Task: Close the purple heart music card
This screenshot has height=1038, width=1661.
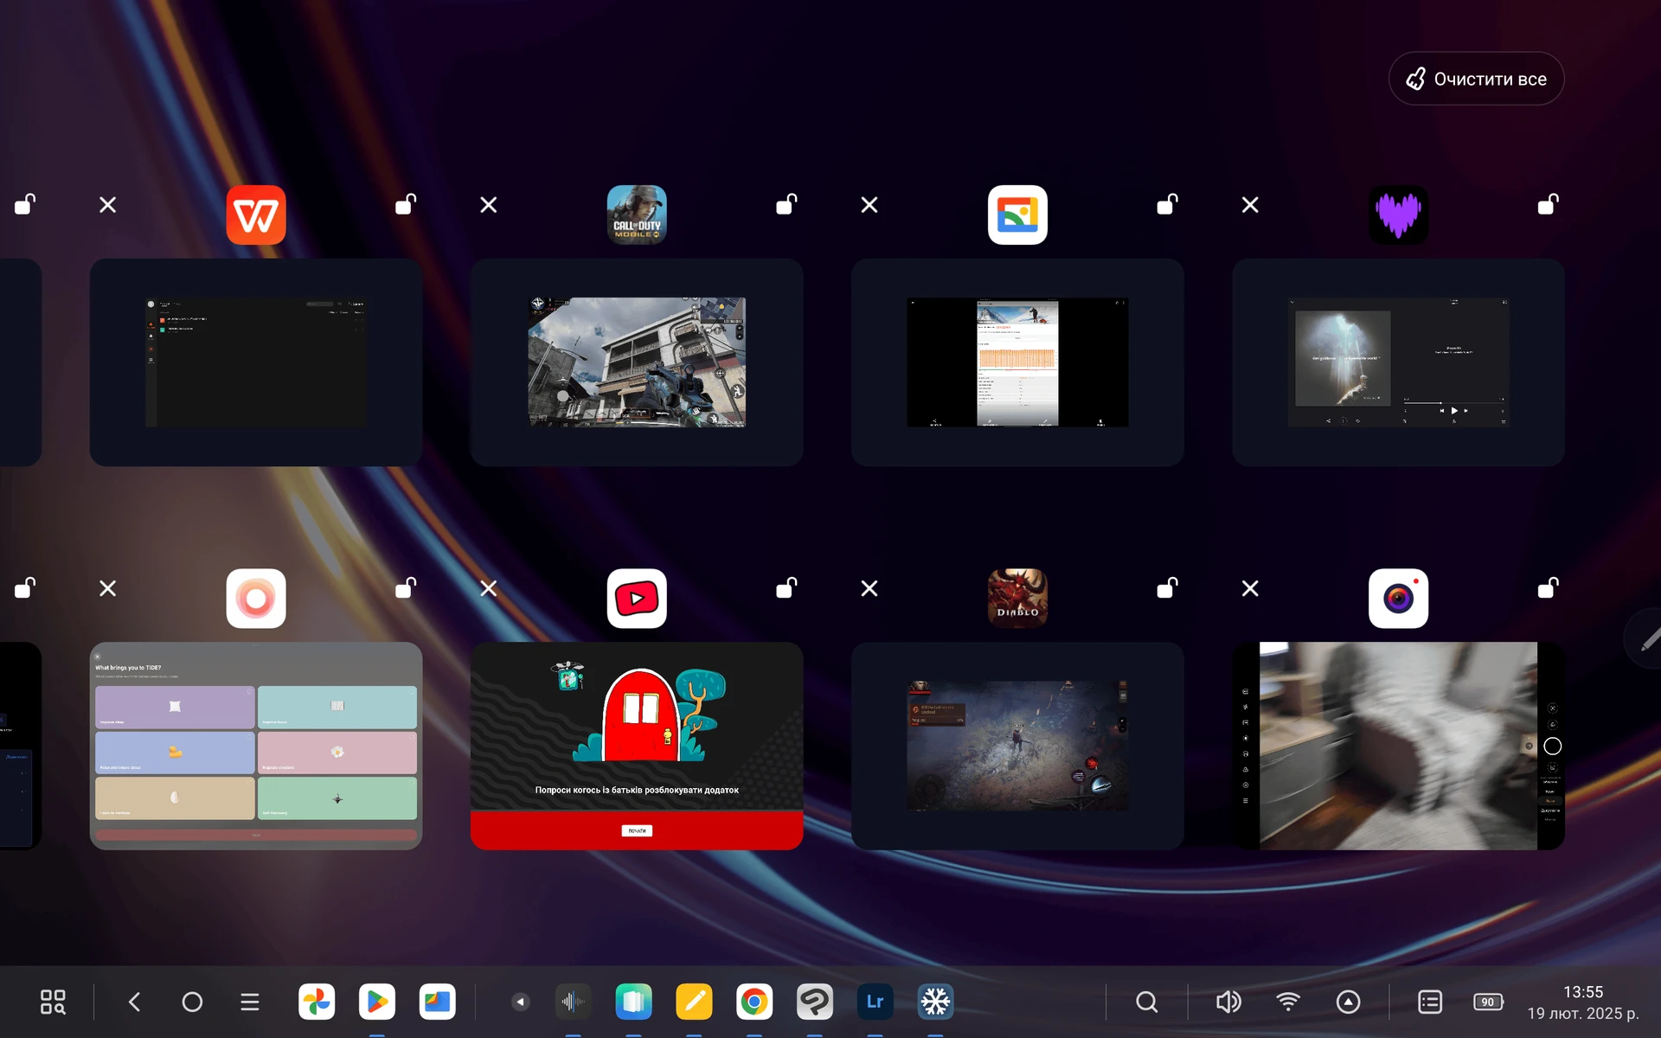Action: (1250, 205)
